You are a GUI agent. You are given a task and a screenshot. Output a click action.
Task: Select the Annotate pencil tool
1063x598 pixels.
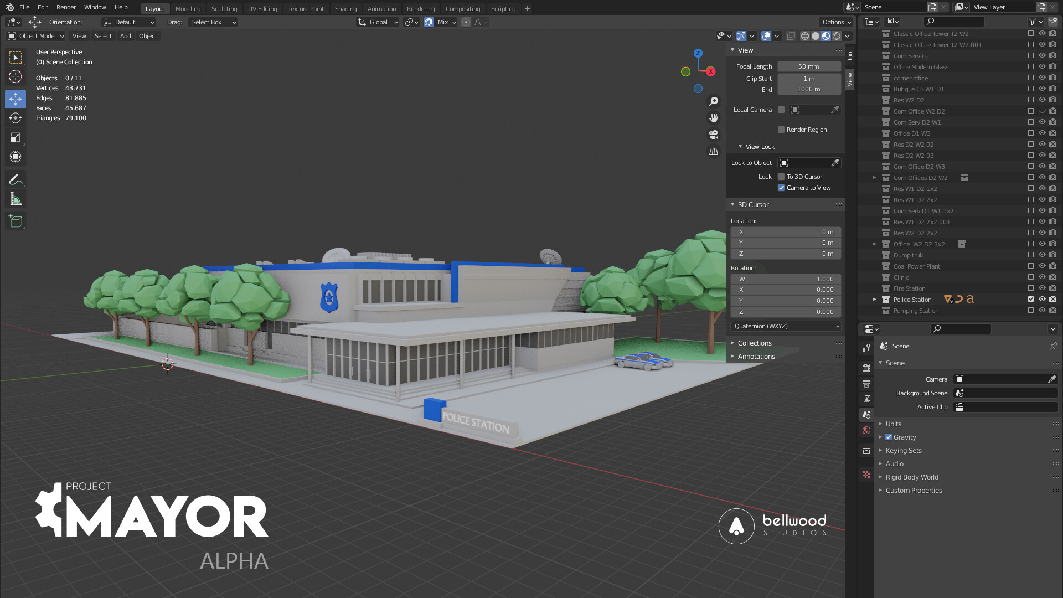(16, 179)
